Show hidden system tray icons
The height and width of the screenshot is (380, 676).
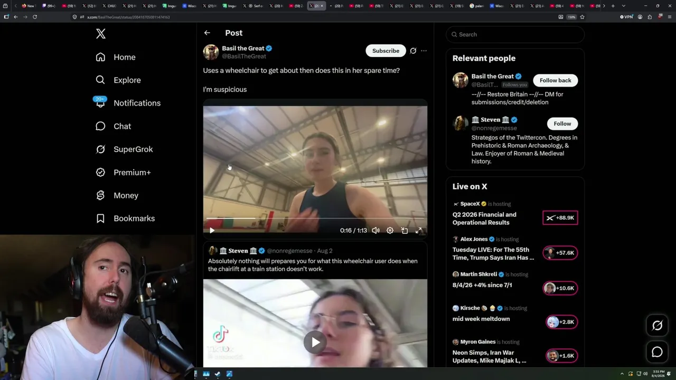click(622, 374)
